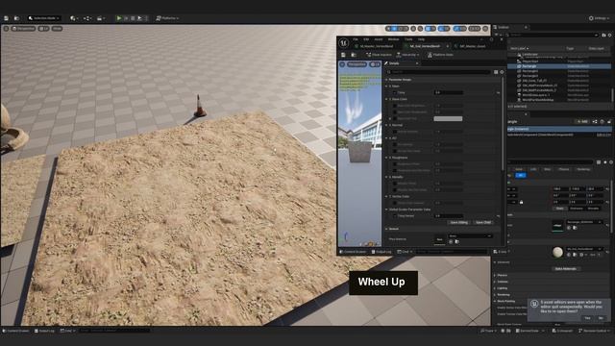Save the current level via the toolbar save icon
615x346 pixels.
pos(7,18)
